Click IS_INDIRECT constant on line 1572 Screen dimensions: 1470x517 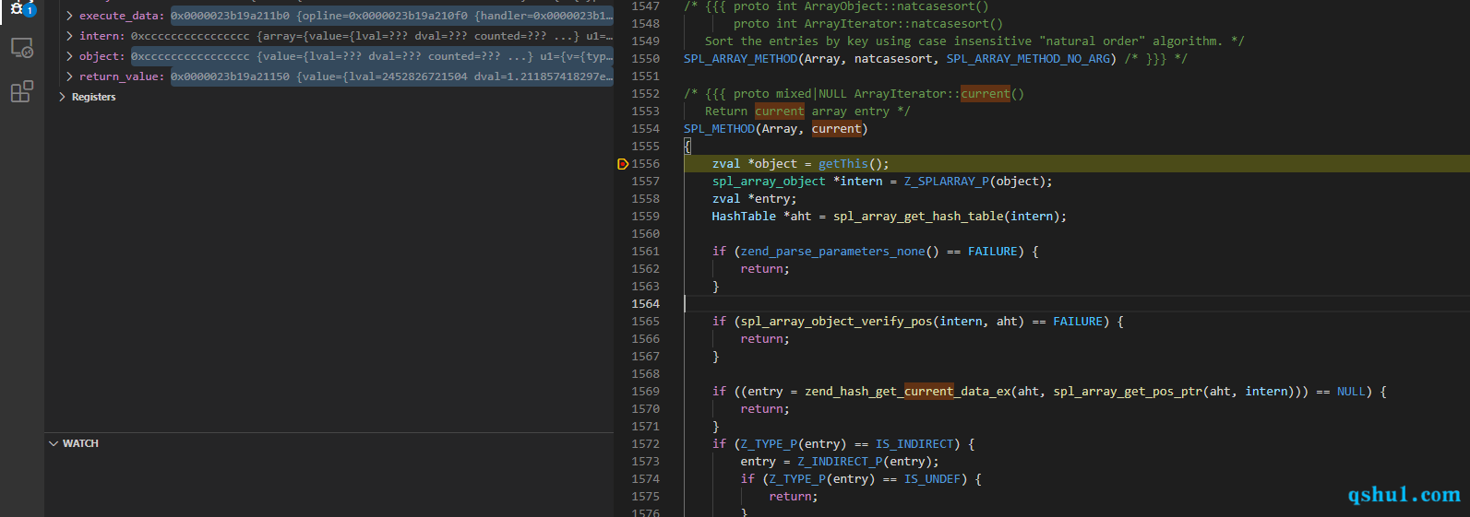918,444
